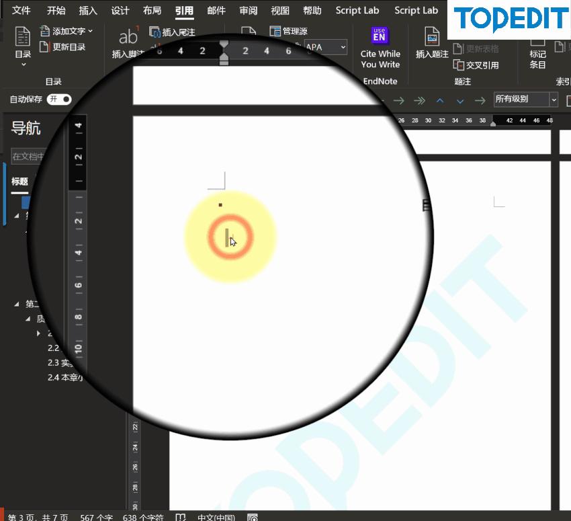The height and width of the screenshot is (521, 571).
Task: Open the 文件 tab
Action: coord(21,11)
